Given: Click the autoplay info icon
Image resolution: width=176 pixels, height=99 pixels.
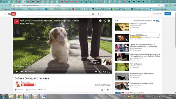Looking at the screenshot, I should pyautogui.click(x=154, y=21).
